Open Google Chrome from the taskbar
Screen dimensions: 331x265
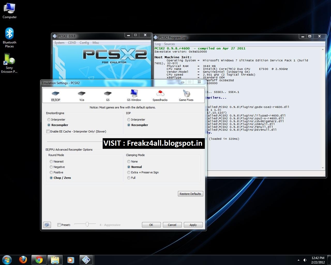pos(39,260)
